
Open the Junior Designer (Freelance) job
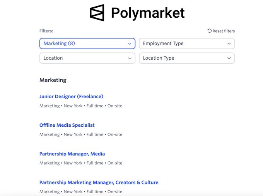[71, 97]
